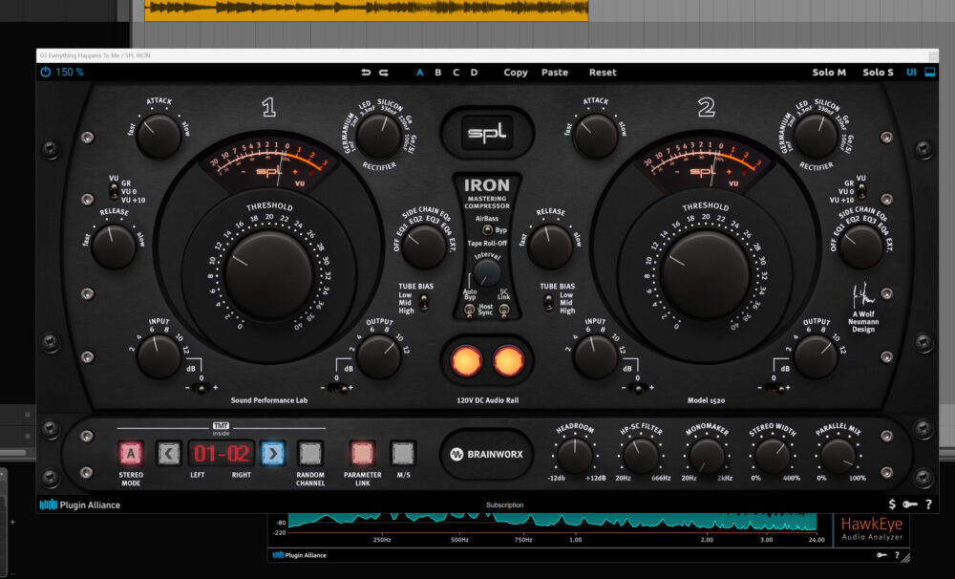
Task: Paste settings into the current slot
Action: (x=554, y=73)
